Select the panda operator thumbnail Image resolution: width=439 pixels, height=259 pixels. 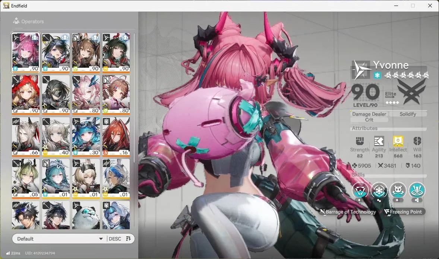(86, 215)
